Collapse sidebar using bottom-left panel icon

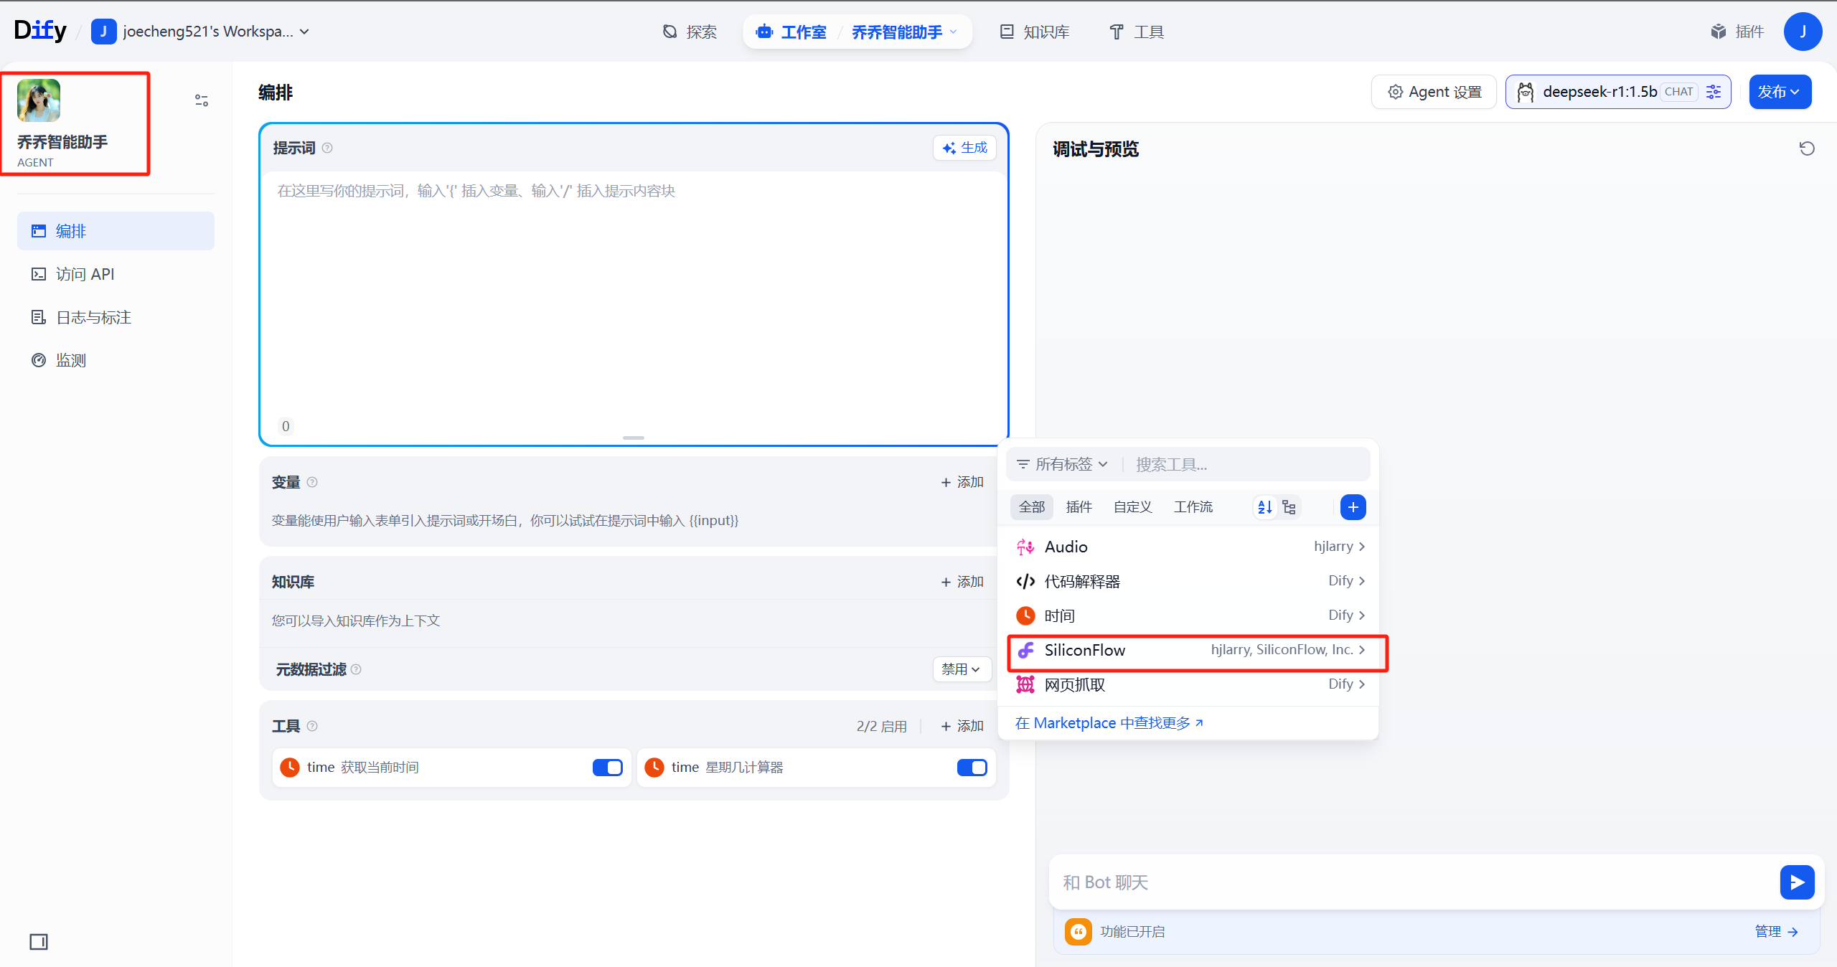click(x=39, y=941)
